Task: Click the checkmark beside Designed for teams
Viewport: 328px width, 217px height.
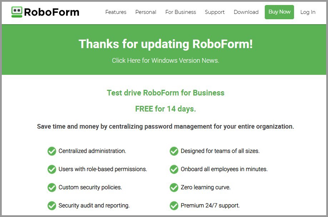Action: pos(174,151)
